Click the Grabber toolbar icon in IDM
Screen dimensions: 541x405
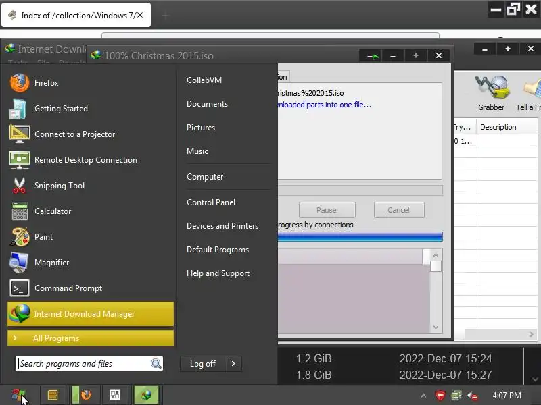point(492,93)
